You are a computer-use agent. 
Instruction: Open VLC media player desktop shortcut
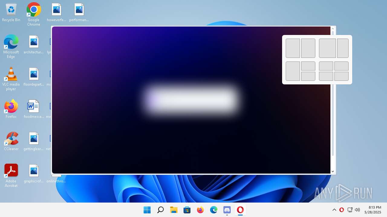11,79
